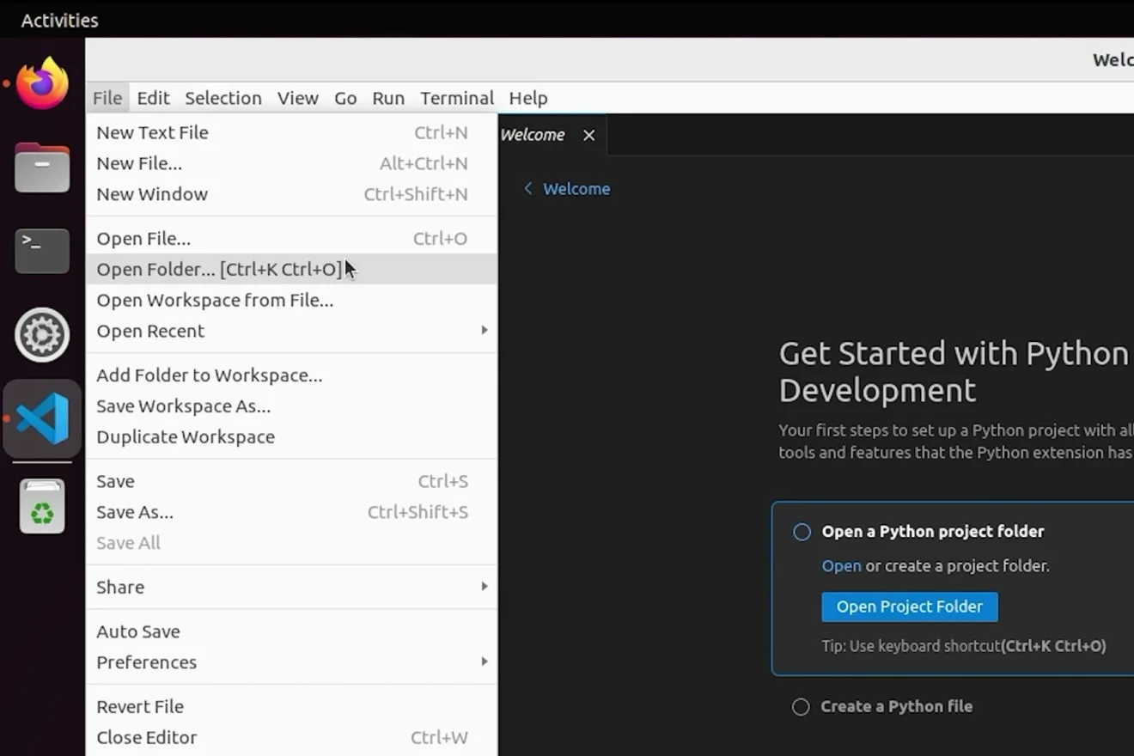
Task: Choose Close Editor
Action: point(291,738)
